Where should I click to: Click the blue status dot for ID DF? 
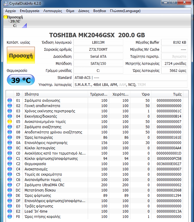(10, 201)
